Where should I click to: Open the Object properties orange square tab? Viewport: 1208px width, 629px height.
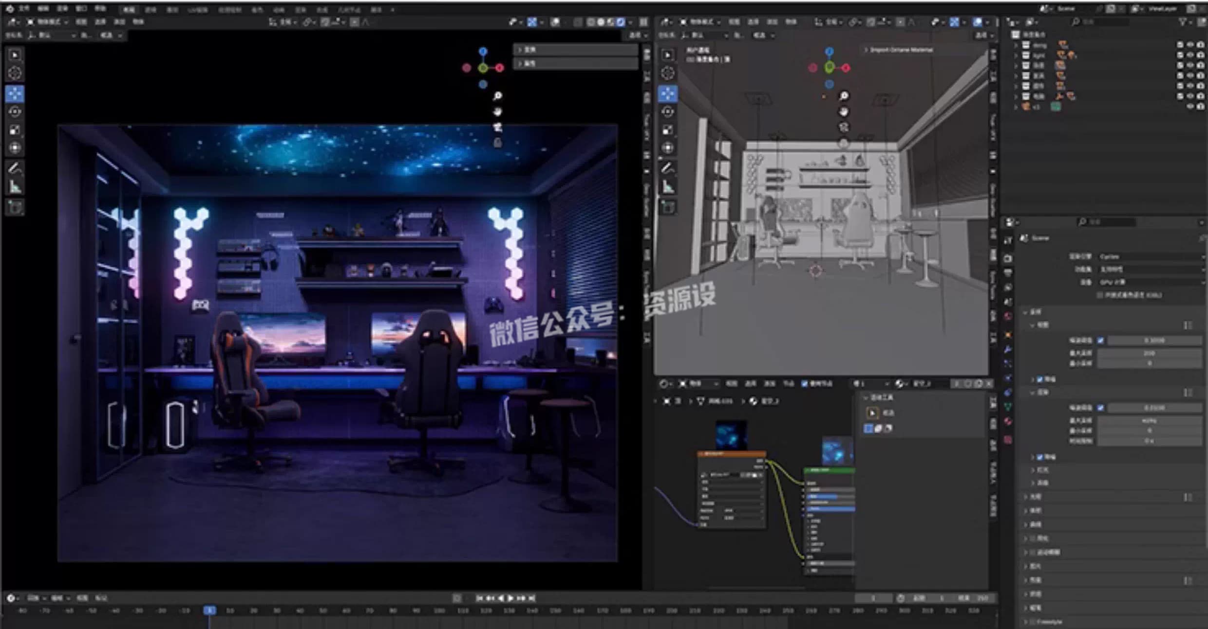point(1008,335)
